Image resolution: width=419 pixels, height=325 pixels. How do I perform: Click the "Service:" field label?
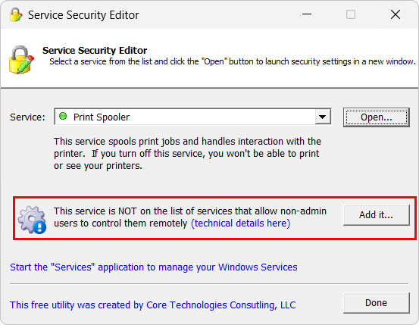click(27, 117)
